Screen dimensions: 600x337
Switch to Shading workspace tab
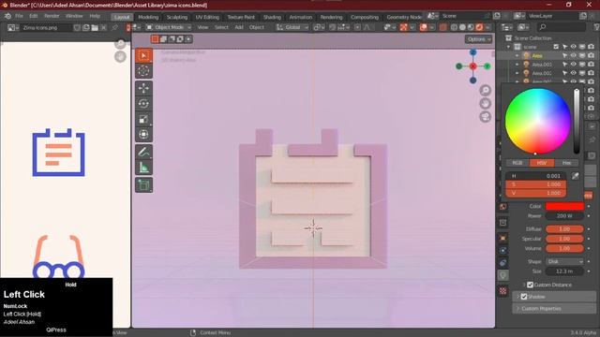[272, 17]
